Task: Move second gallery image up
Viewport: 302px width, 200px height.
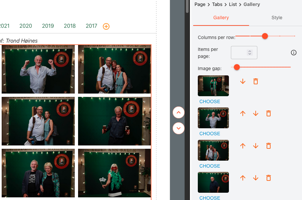Action: [243, 113]
